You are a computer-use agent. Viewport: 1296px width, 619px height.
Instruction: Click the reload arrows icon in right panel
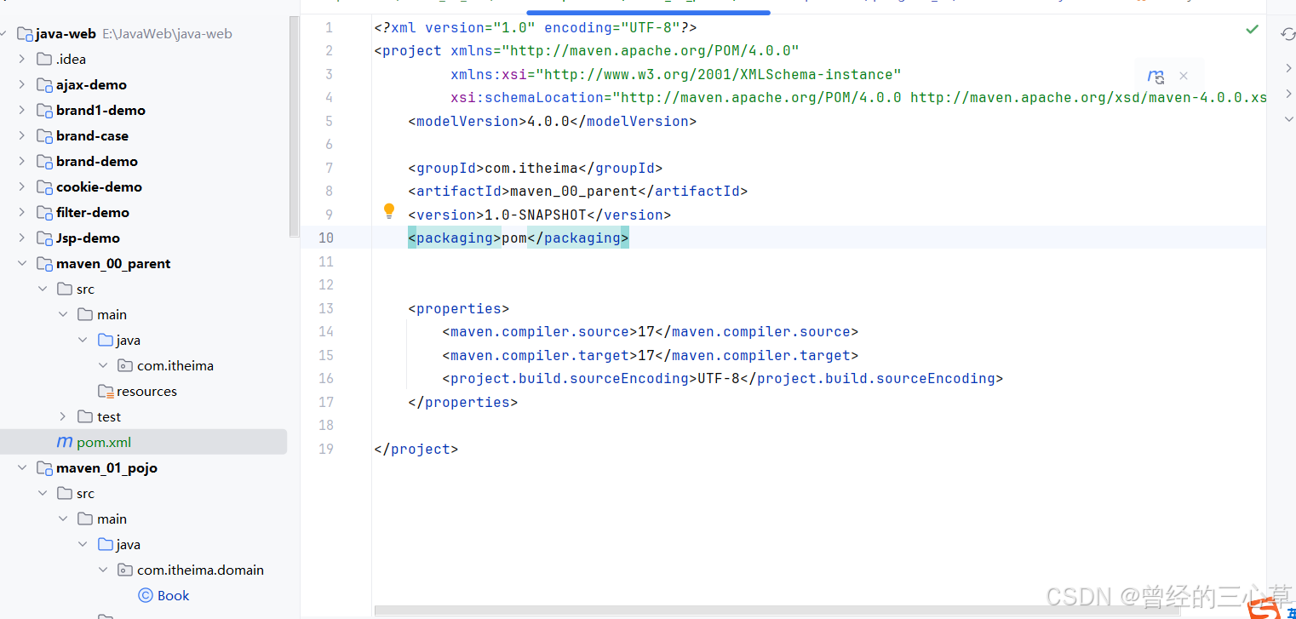click(1287, 34)
